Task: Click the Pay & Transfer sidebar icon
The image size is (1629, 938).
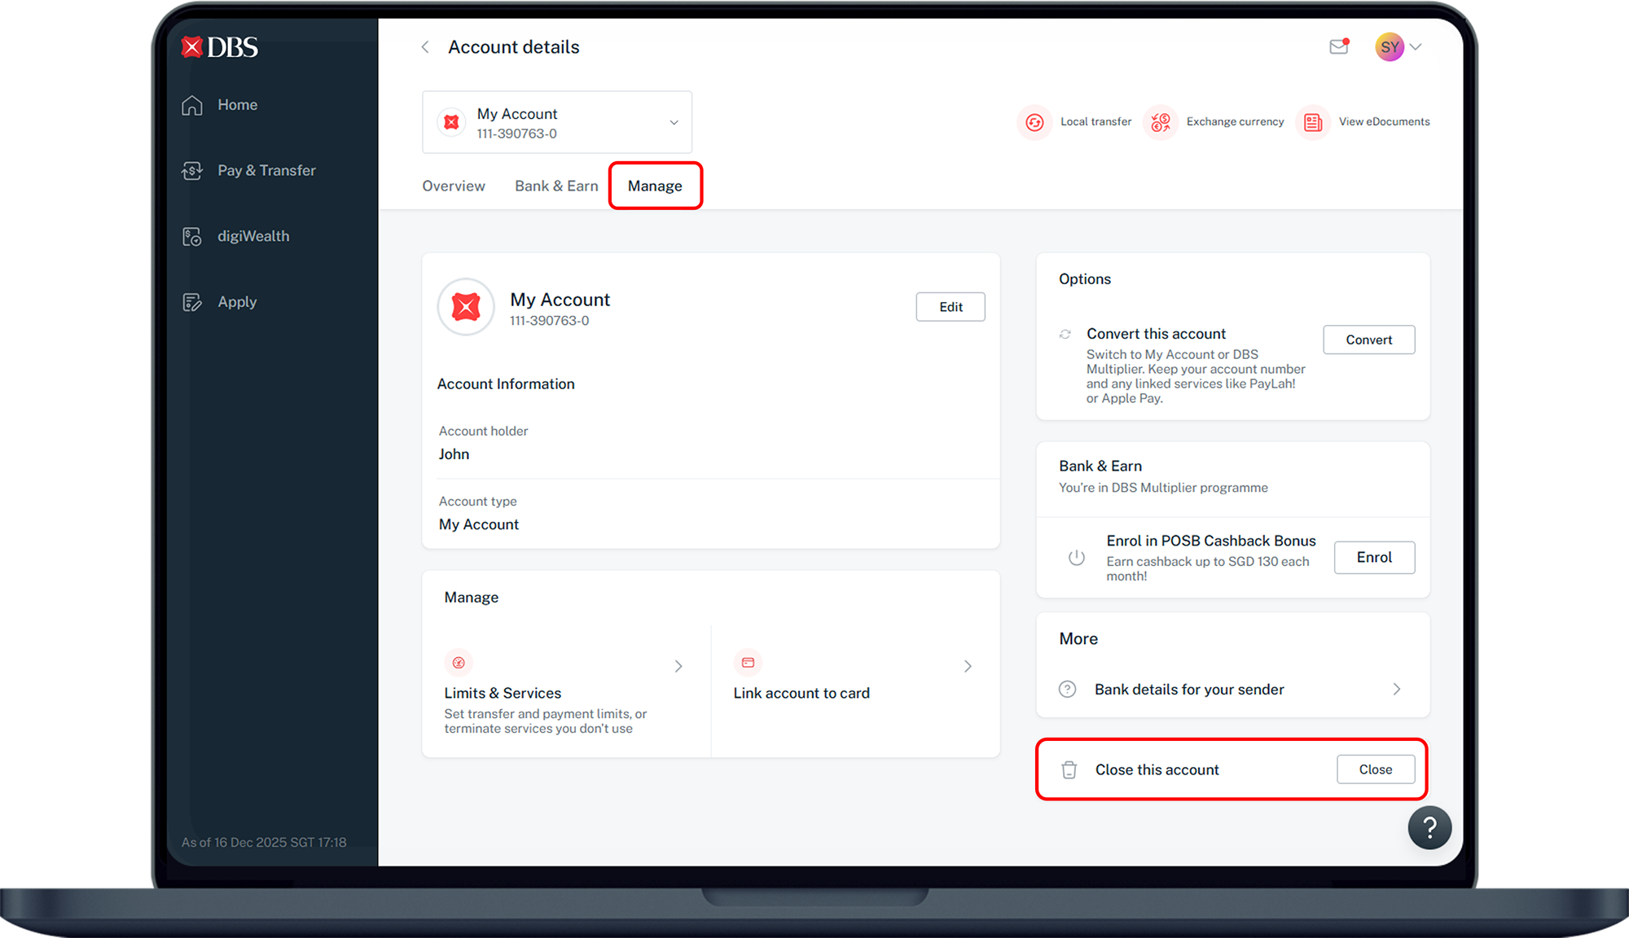Action: [x=192, y=171]
